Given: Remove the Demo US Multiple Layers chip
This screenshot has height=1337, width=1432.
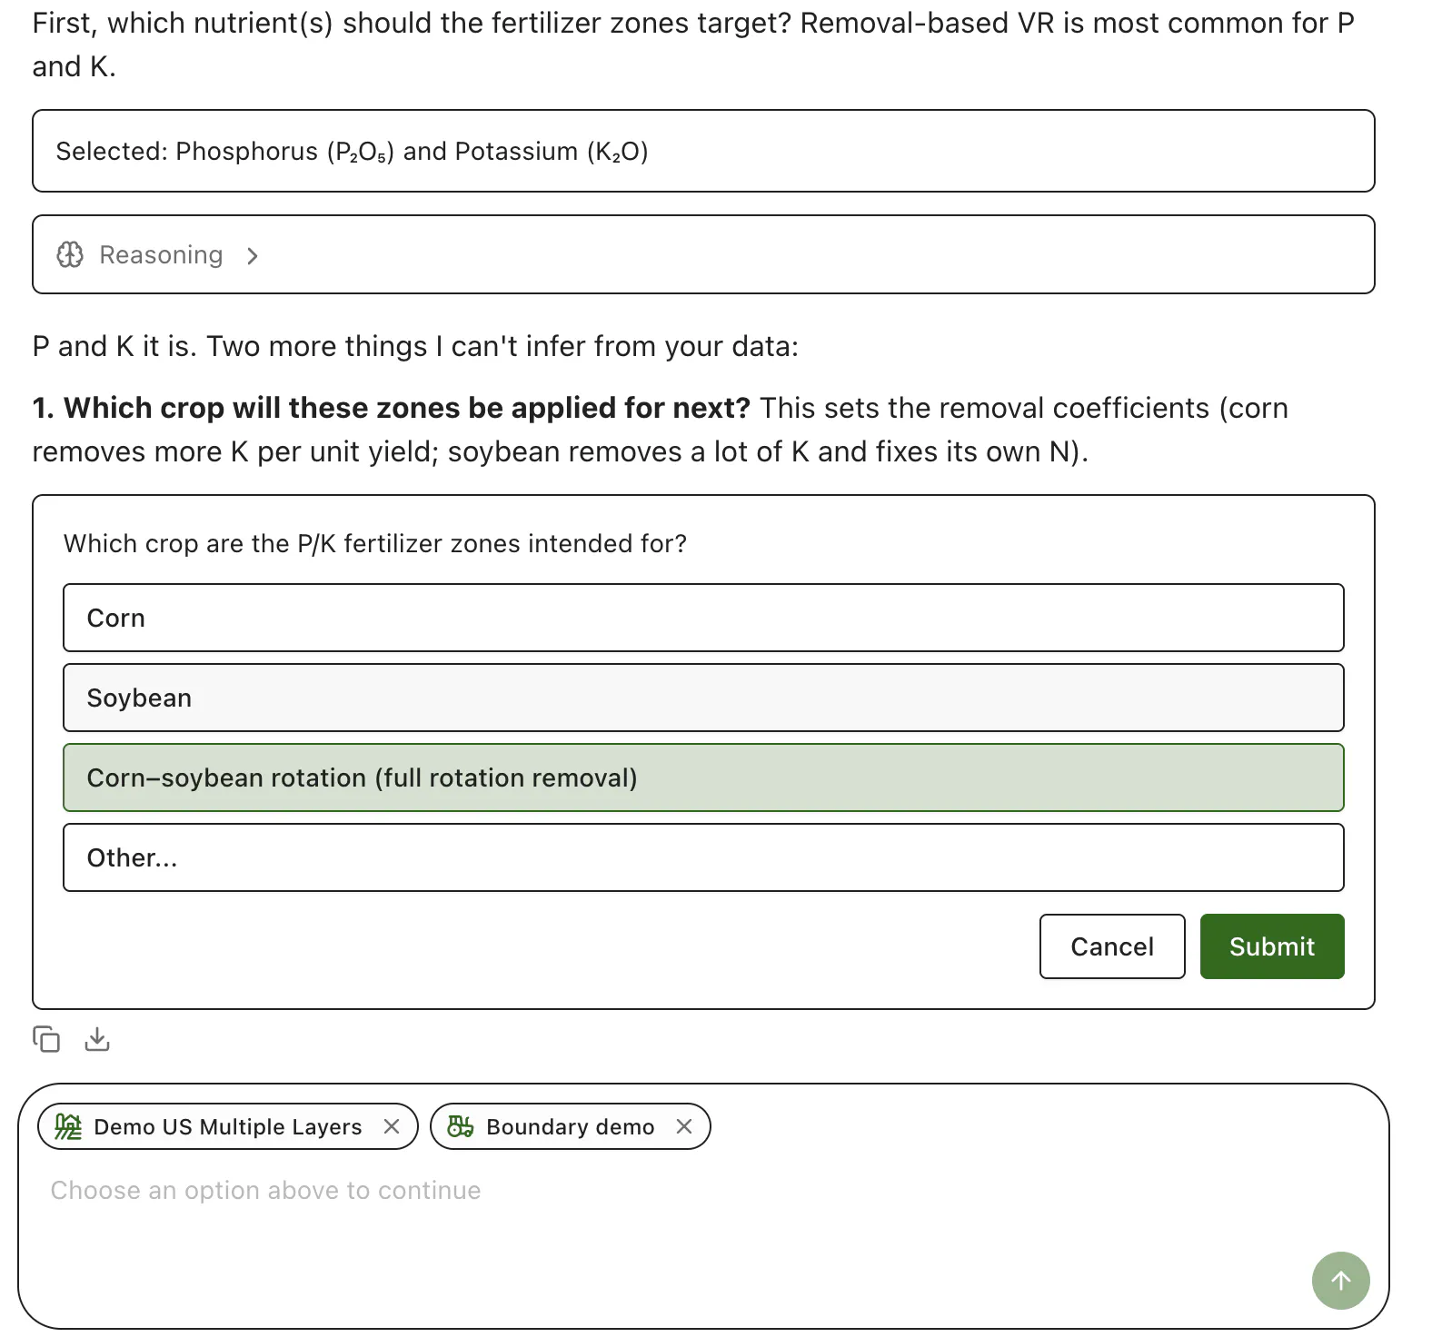Looking at the screenshot, I should (392, 1126).
